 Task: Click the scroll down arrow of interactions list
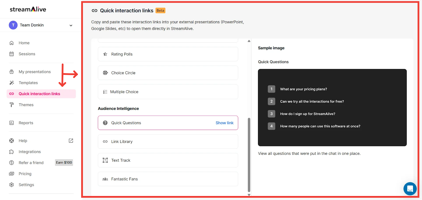249,195
